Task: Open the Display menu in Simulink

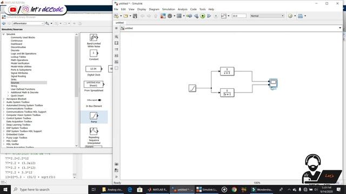Action: click(142, 9)
